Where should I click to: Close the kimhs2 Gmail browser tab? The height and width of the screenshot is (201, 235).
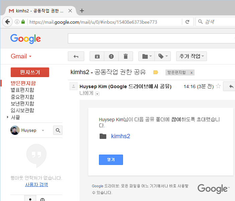(x=70, y=11)
